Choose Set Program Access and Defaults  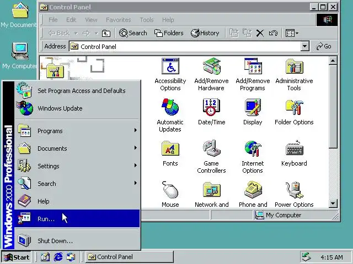(x=77, y=91)
